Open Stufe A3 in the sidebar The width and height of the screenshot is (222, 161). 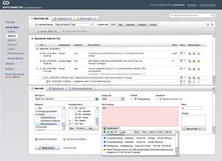[x=11, y=40]
